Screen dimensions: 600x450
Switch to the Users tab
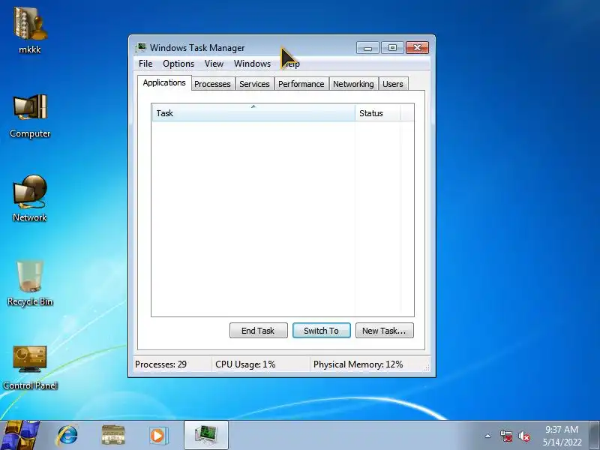tap(392, 84)
